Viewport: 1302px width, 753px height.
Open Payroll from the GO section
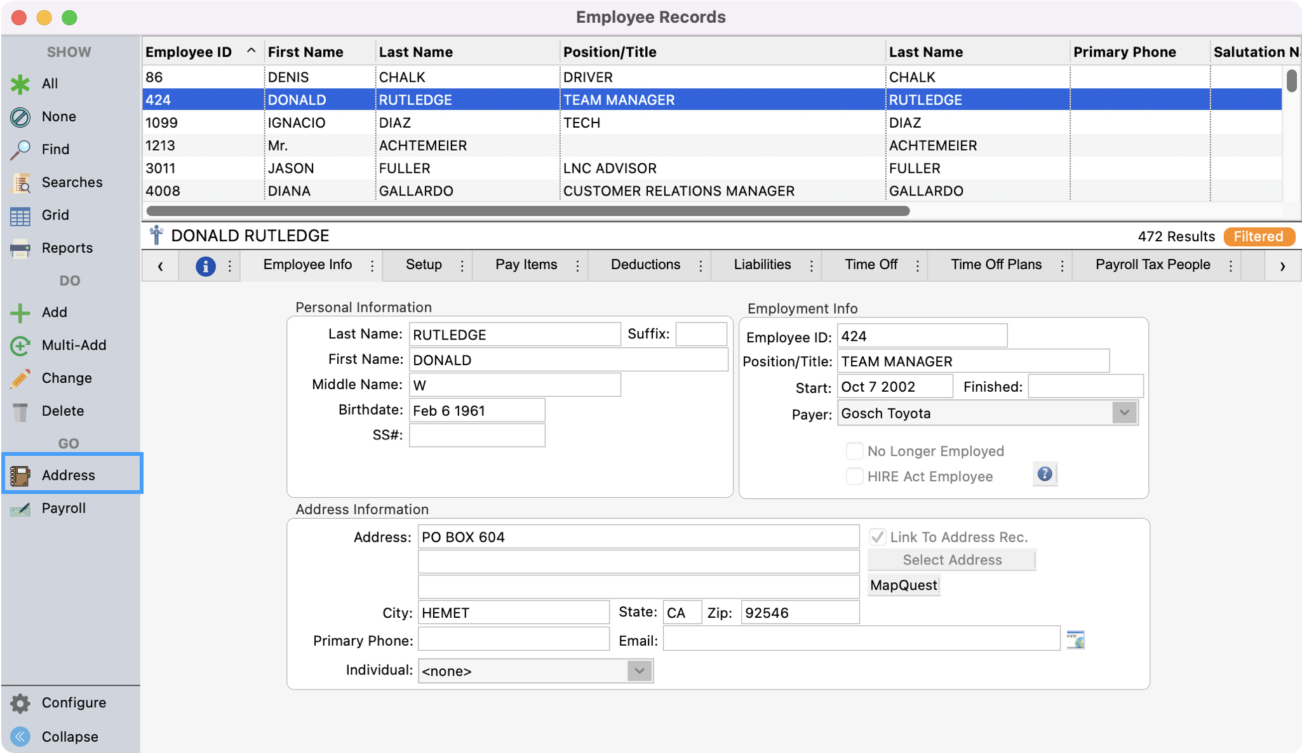(x=20, y=509)
